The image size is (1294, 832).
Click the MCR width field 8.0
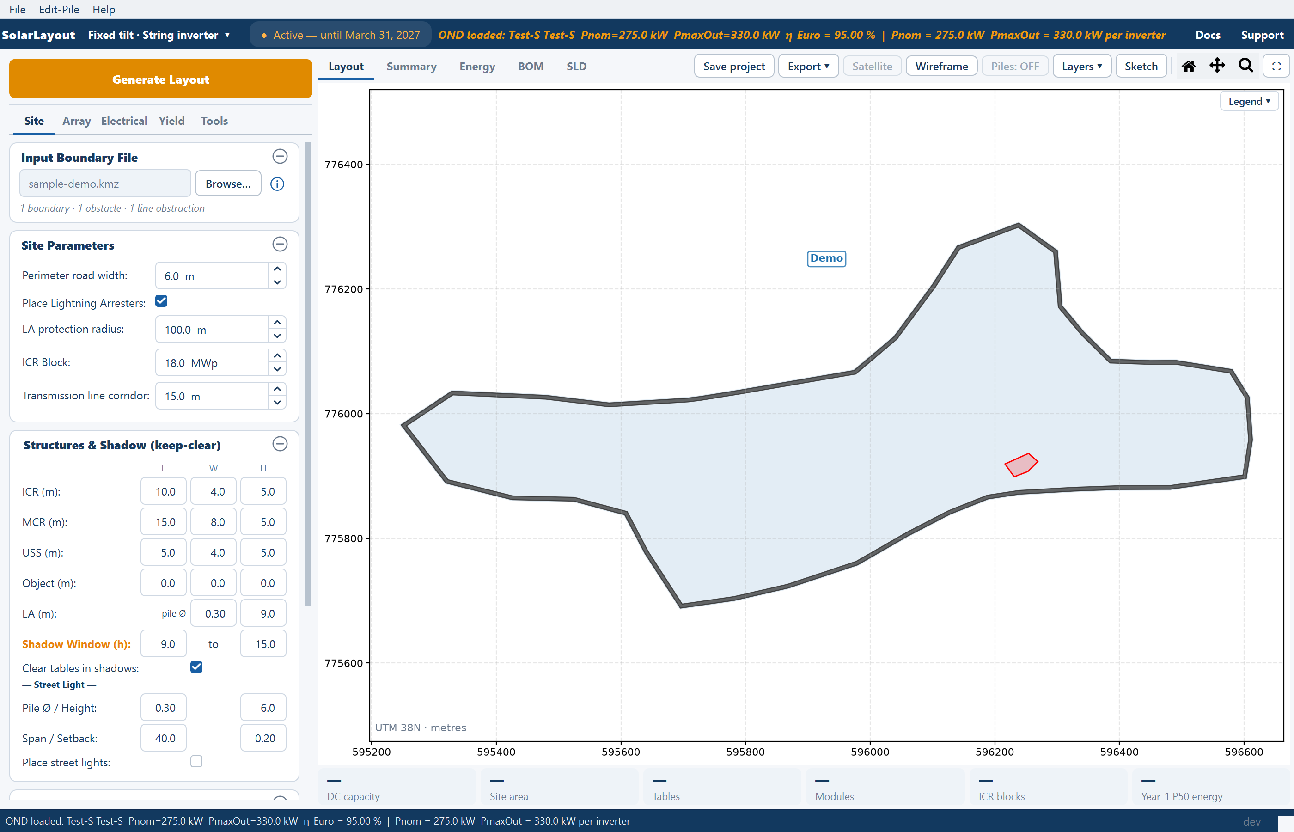tap(214, 522)
